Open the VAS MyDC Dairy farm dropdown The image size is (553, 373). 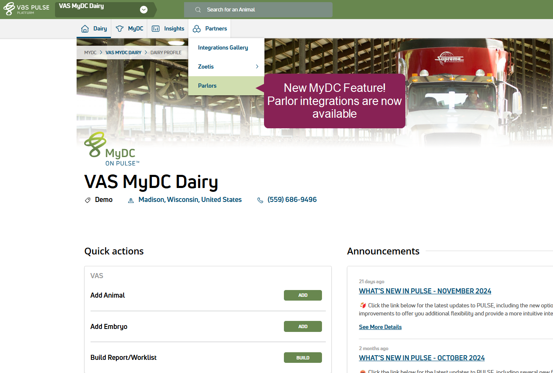(144, 10)
